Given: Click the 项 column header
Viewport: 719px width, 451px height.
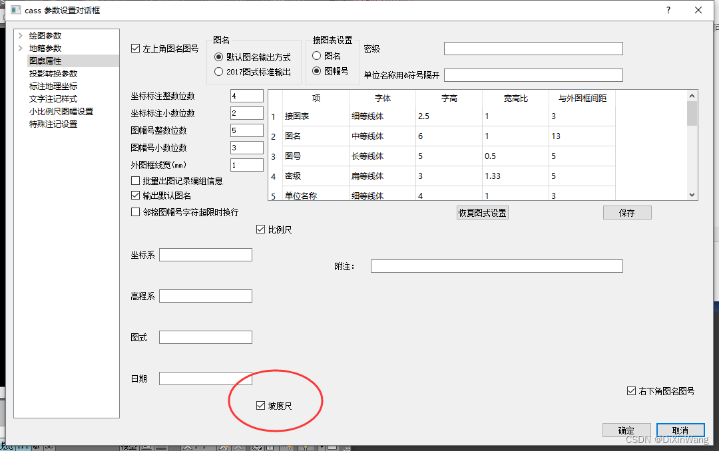Looking at the screenshot, I should pos(316,98).
